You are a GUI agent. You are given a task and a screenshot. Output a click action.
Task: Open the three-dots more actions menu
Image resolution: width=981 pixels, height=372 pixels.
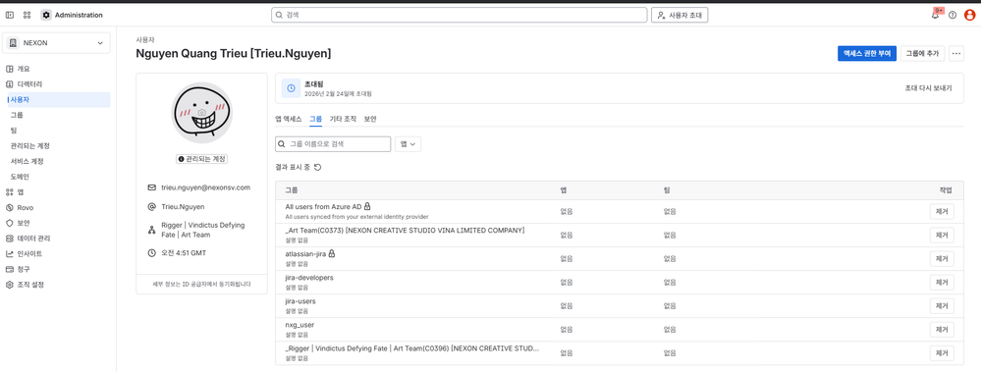point(956,54)
